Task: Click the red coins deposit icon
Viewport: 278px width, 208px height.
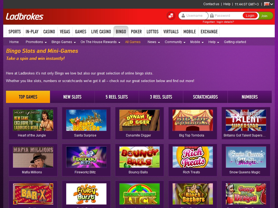Action: (x=171, y=16)
